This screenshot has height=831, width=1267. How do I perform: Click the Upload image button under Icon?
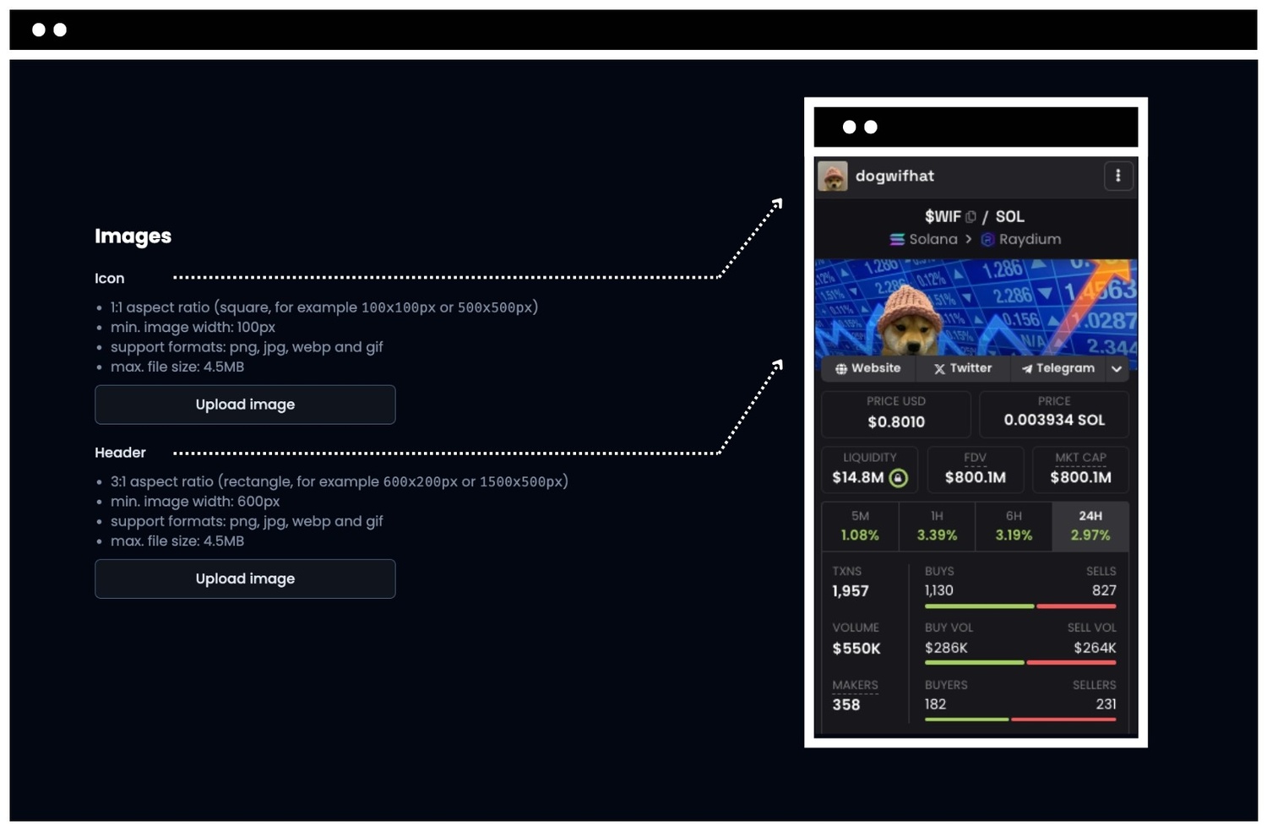coord(245,405)
